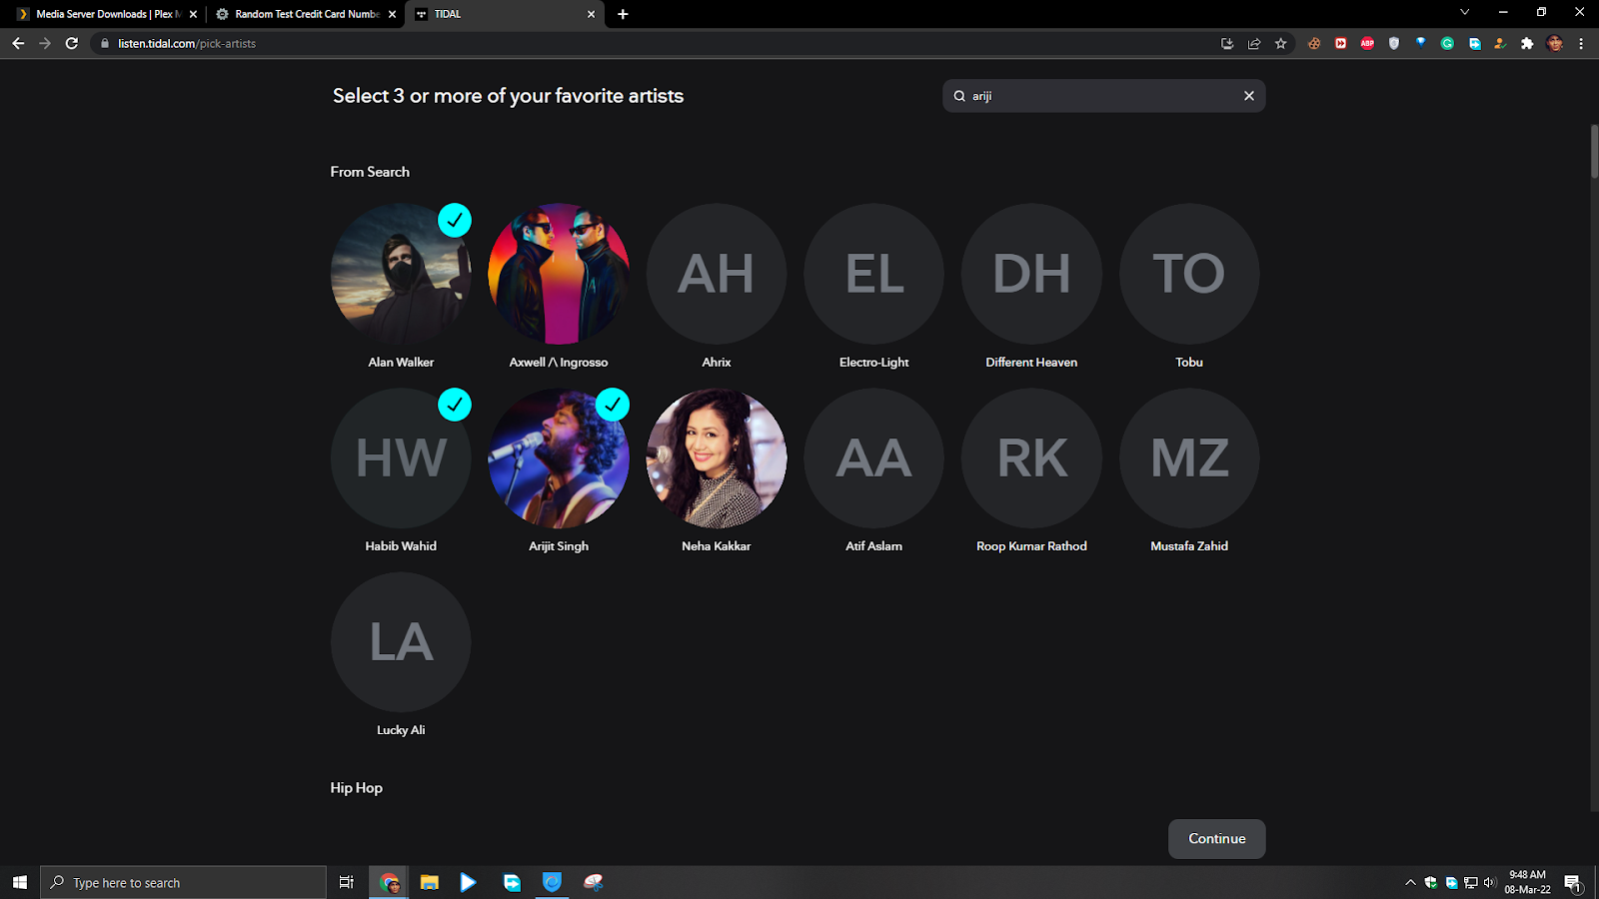Click the 'Alan Walker' name label
Image resolution: width=1599 pixels, height=899 pixels.
[401, 363]
